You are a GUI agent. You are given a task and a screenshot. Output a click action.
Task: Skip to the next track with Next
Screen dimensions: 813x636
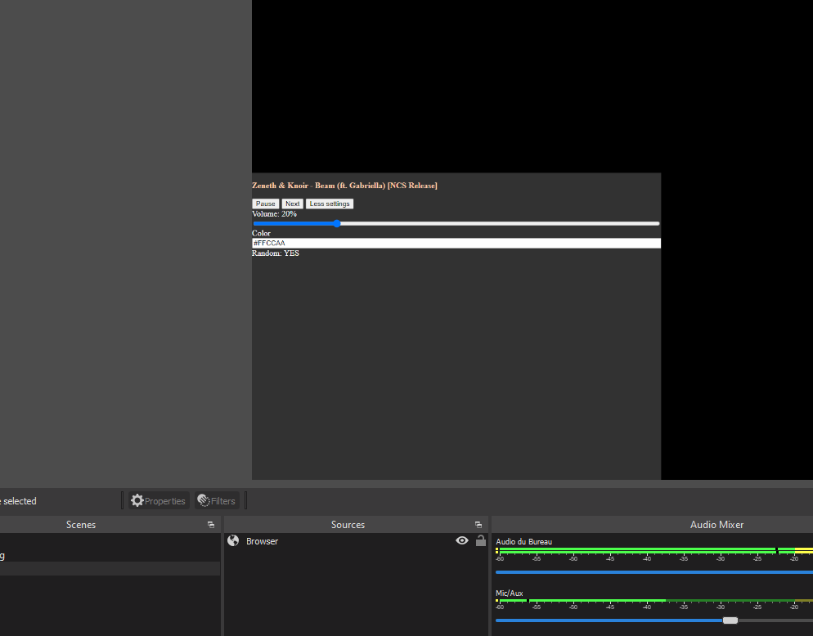pyautogui.click(x=292, y=204)
